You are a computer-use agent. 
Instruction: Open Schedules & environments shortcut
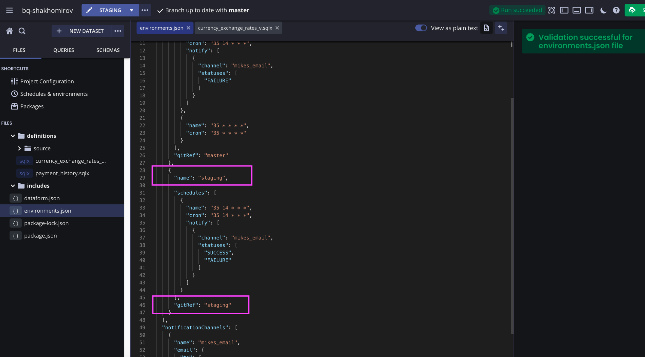54,94
